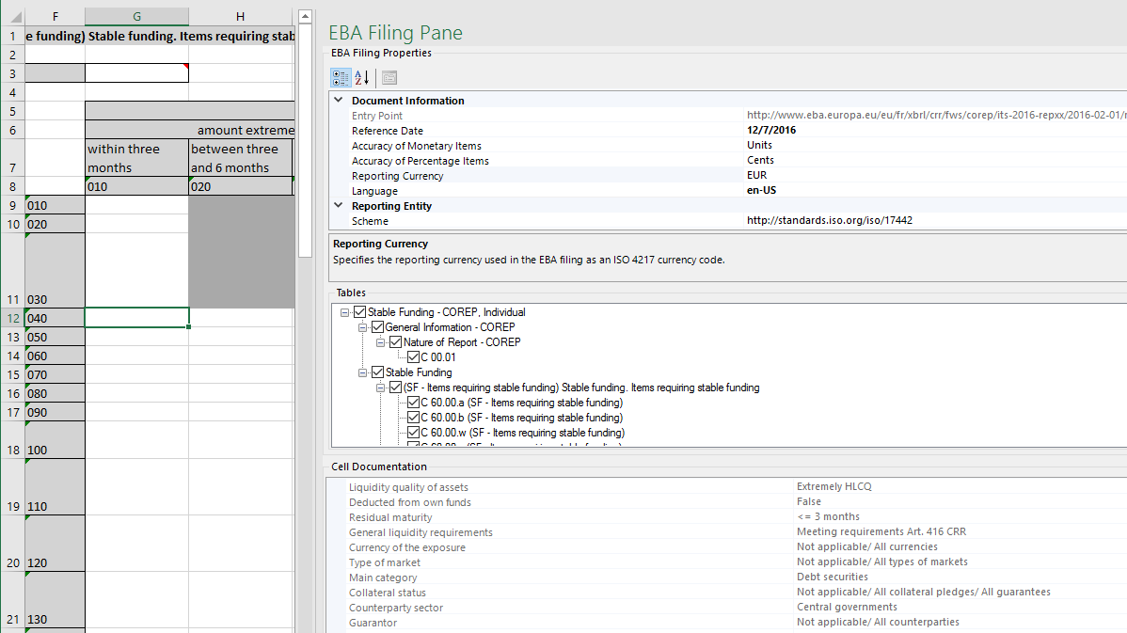Screen dimensions: 1127x633
Task: Select Nature of Report - COREP tree label
Action: pyautogui.click(x=462, y=342)
